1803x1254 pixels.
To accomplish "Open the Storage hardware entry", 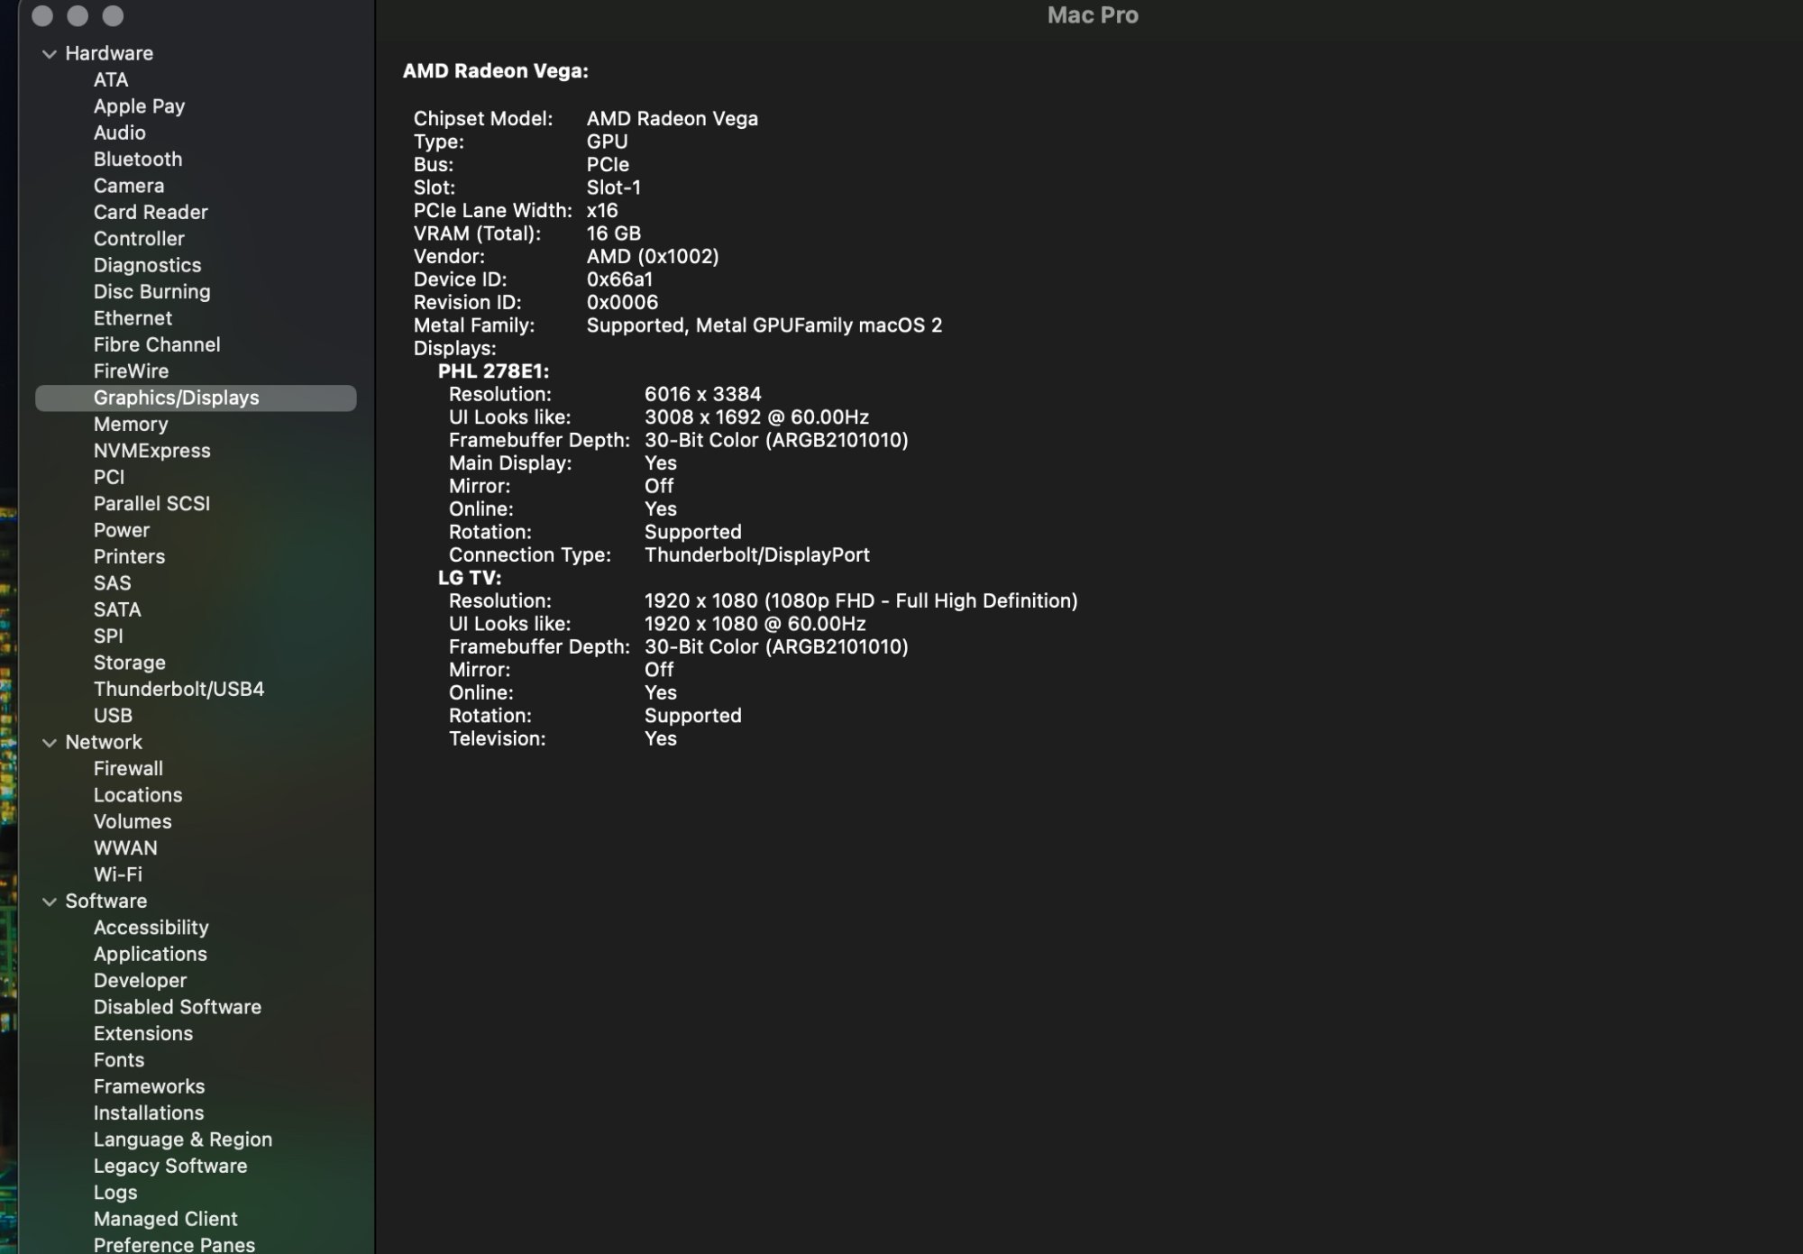I will pyautogui.click(x=130, y=663).
